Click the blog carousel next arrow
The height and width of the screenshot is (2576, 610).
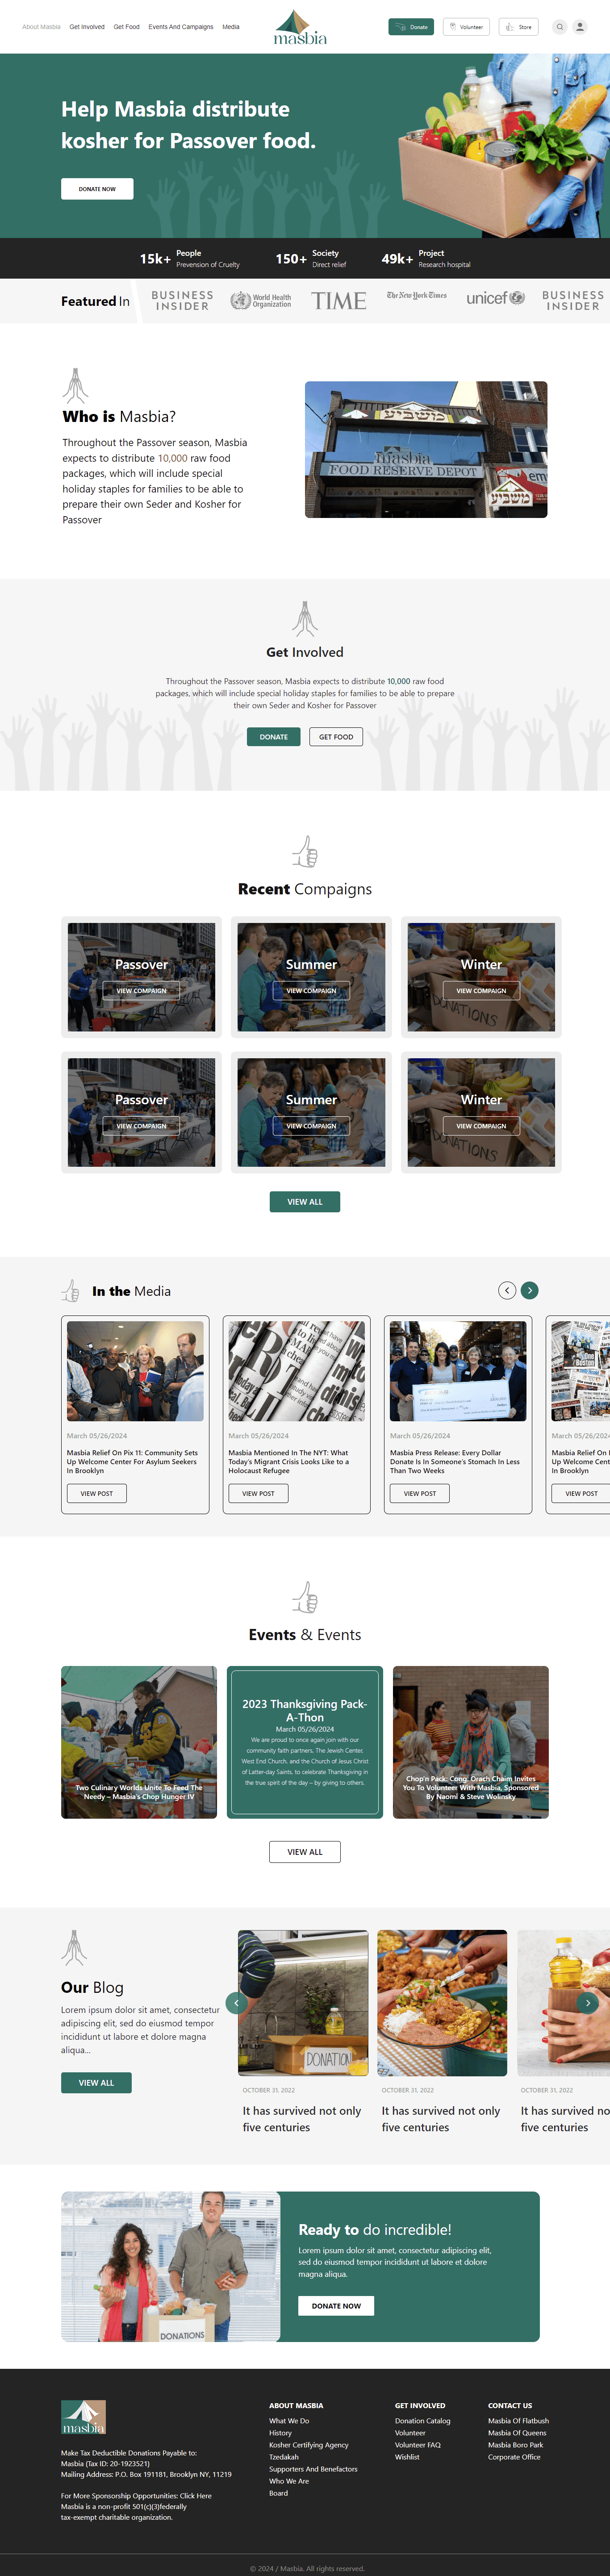click(588, 2002)
